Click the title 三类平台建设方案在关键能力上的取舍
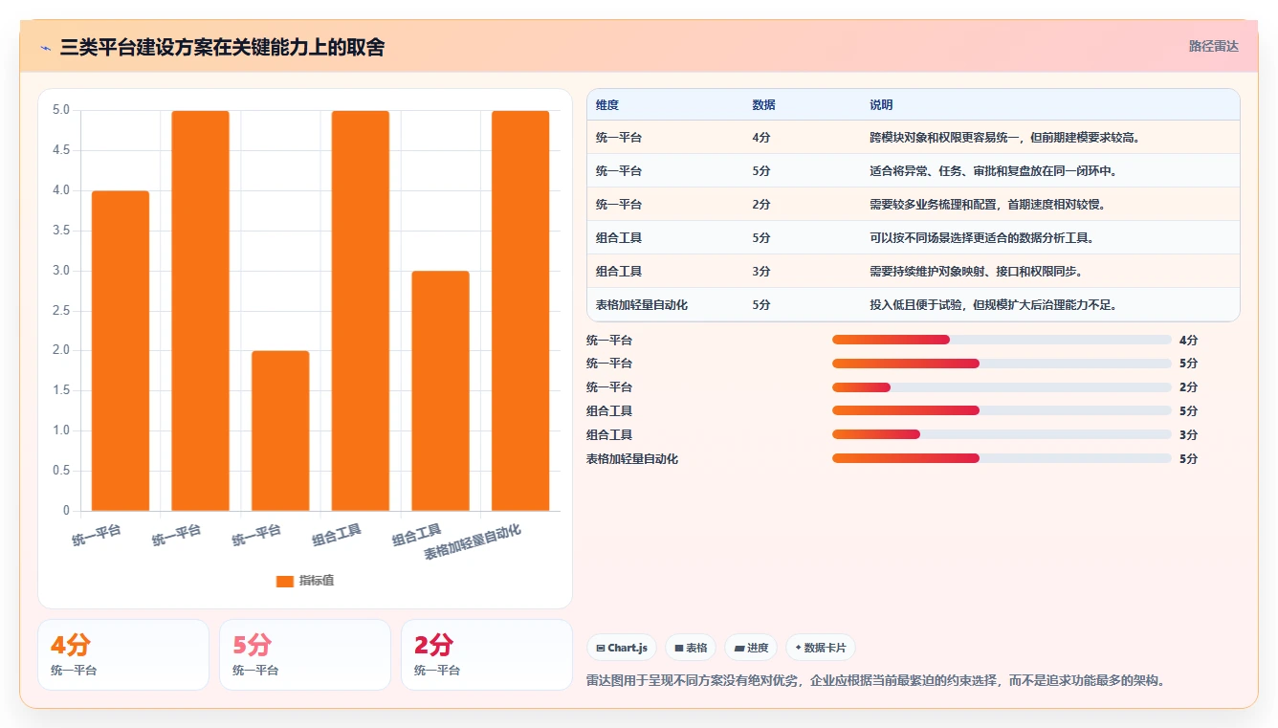The width and height of the screenshot is (1278, 728). pos(222,47)
